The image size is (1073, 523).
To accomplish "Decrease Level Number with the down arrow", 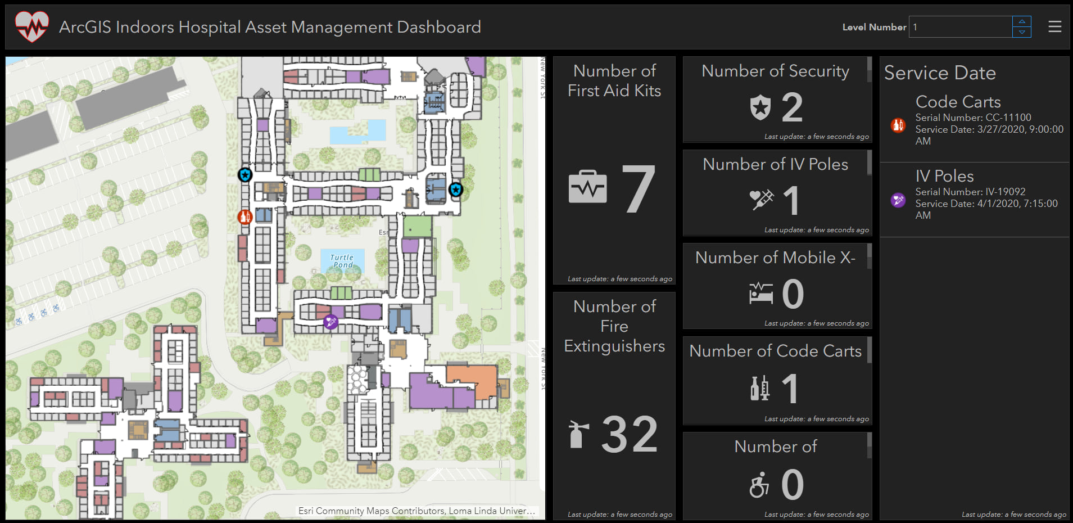I will point(1022,32).
